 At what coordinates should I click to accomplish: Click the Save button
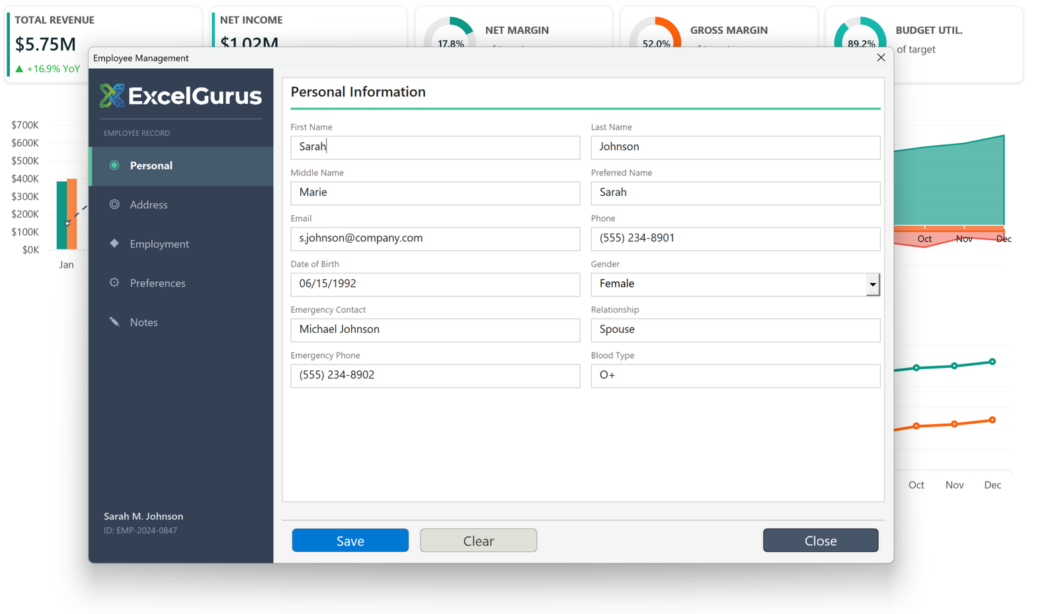[x=350, y=540]
